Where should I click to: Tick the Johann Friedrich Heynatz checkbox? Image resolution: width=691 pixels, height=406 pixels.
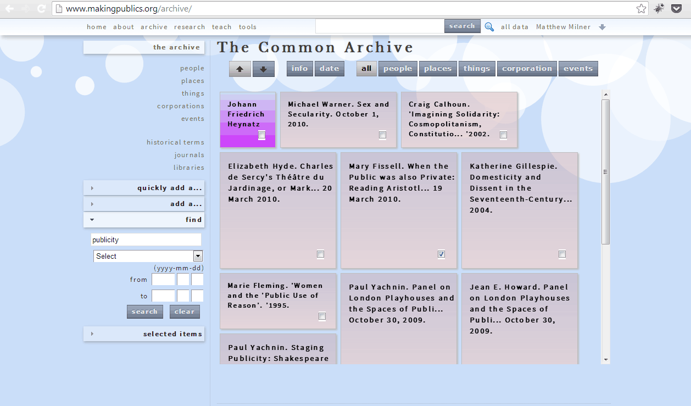[x=262, y=135]
